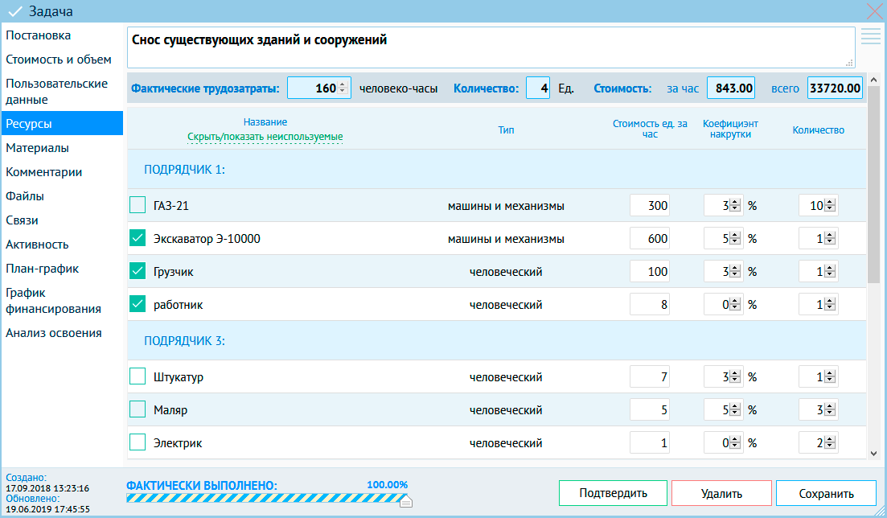This screenshot has height=518, width=887.
Task: Uncheck the работник resource checkbox
Action: coord(138,304)
